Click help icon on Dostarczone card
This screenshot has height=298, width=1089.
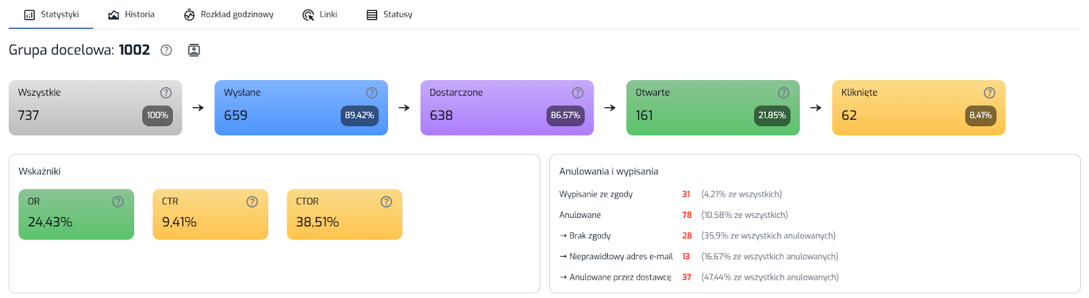[x=578, y=93]
